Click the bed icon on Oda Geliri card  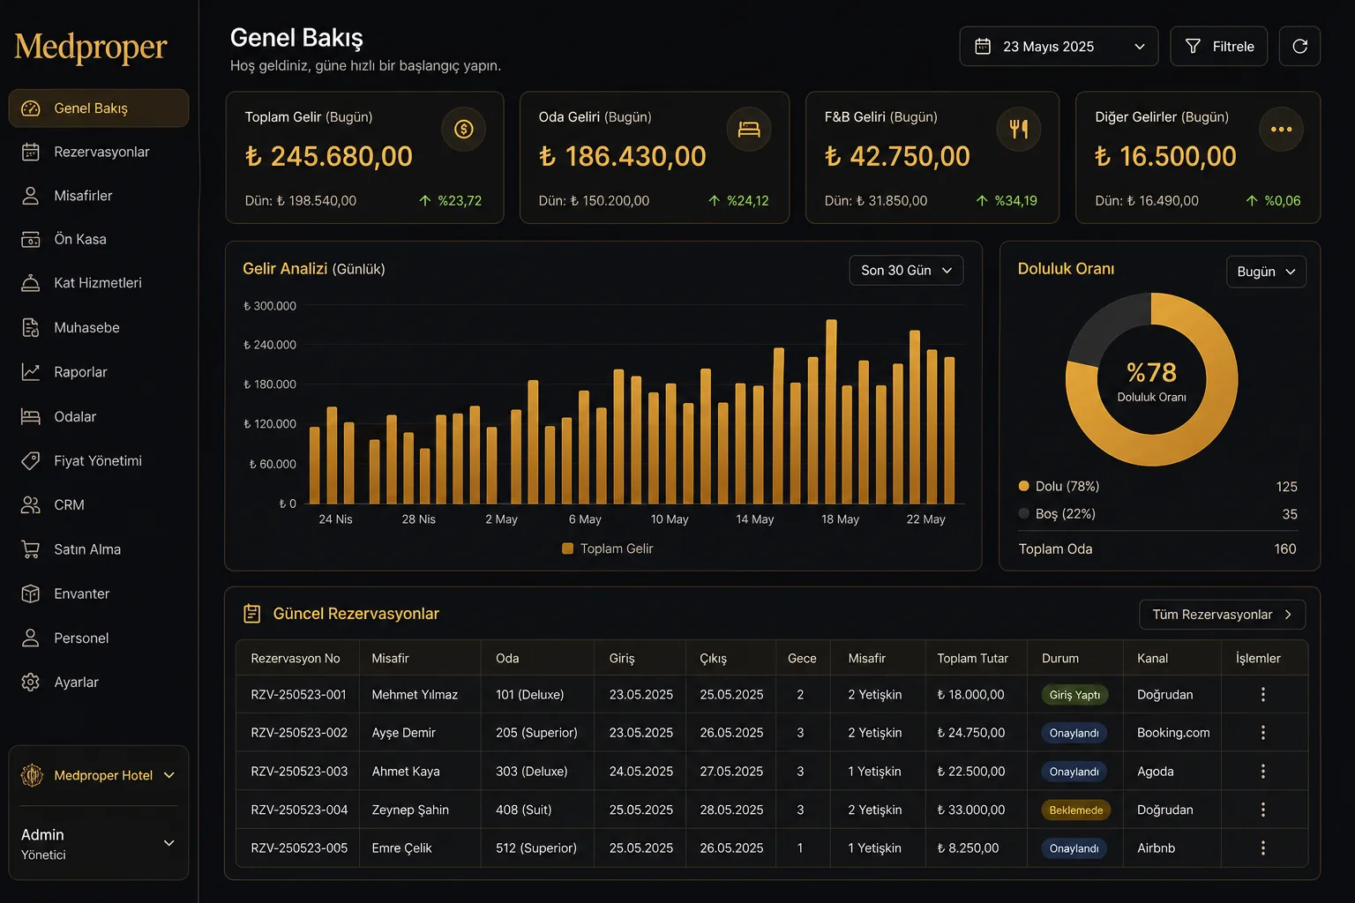point(749,130)
